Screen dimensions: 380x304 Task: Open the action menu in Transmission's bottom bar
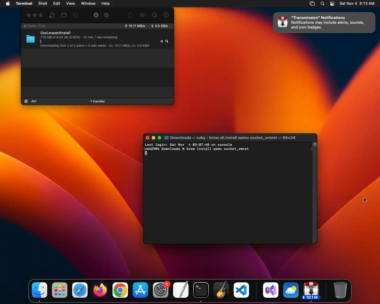(26, 101)
